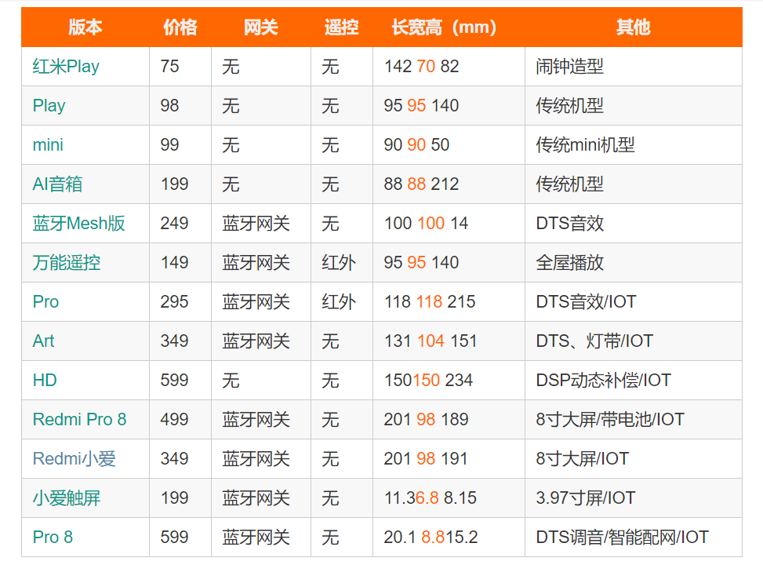Open the 小爱触屏 version link

point(67,498)
